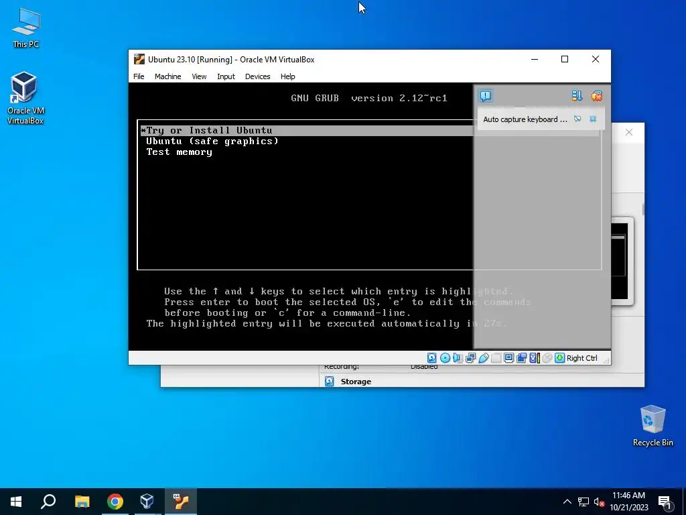The height and width of the screenshot is (515, 686).
Task: Select 'Ubuntu (safe graphics)' GRUB entry
Action: [x=212, y=141]
